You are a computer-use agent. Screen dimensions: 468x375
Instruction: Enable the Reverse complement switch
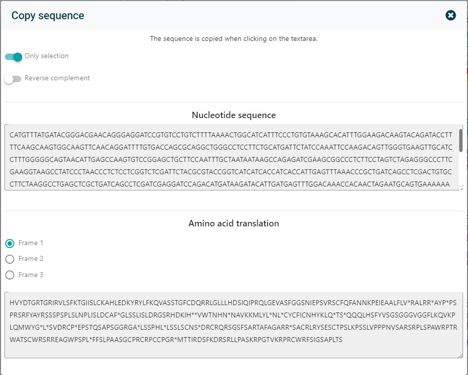coord(13,79)
